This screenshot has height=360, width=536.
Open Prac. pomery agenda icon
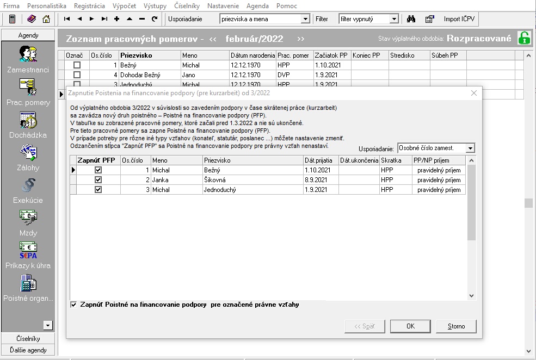click(28, 87)
